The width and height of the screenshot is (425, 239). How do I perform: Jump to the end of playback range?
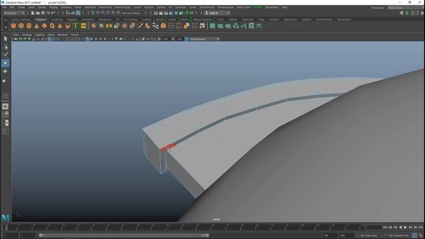[420, 227]
